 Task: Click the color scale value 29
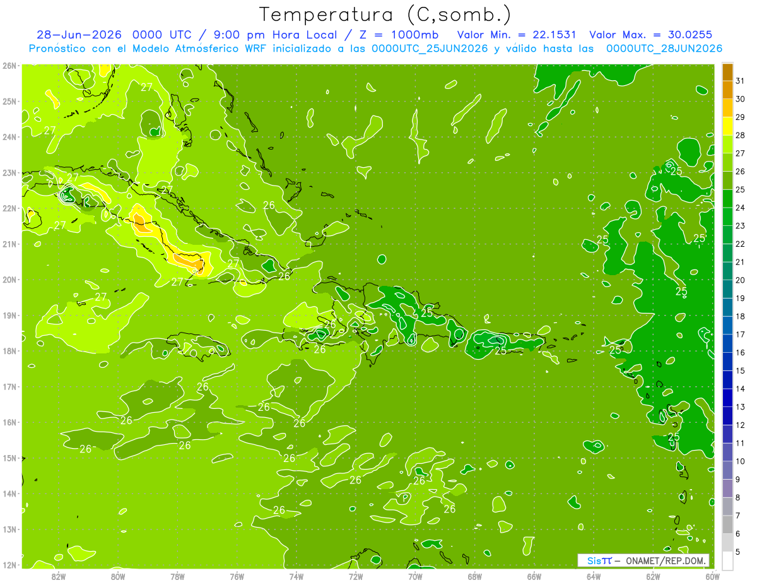pyautogui.click(x=741, y=117)
